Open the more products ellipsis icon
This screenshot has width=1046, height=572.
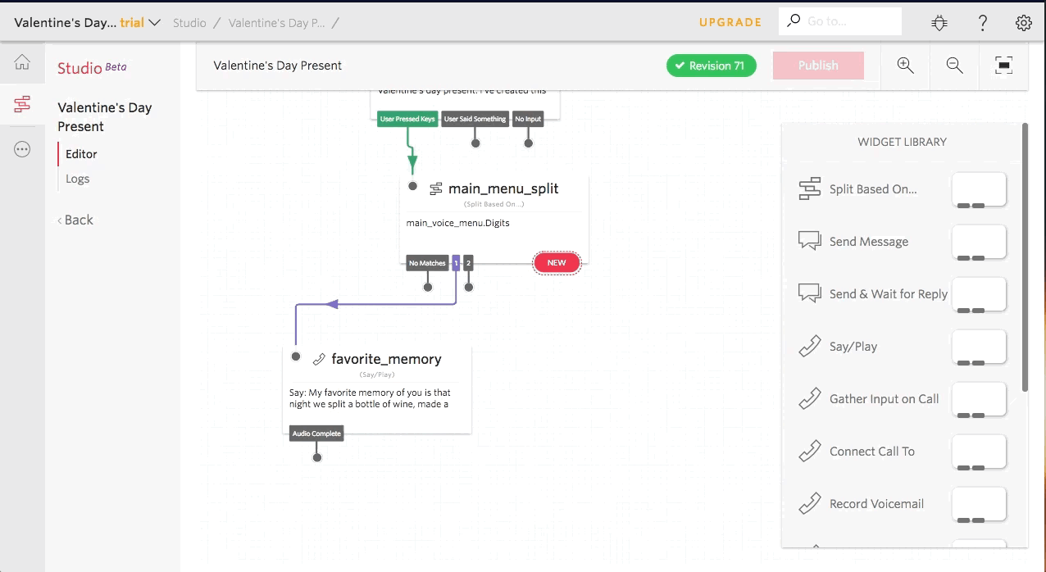[x=22, y=149]
